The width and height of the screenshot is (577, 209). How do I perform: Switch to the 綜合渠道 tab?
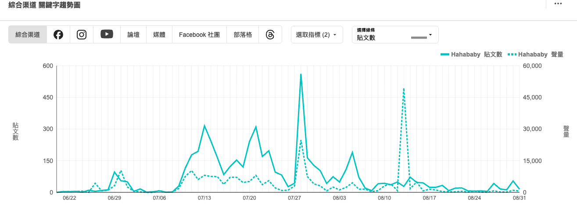[x=28, y=35]
